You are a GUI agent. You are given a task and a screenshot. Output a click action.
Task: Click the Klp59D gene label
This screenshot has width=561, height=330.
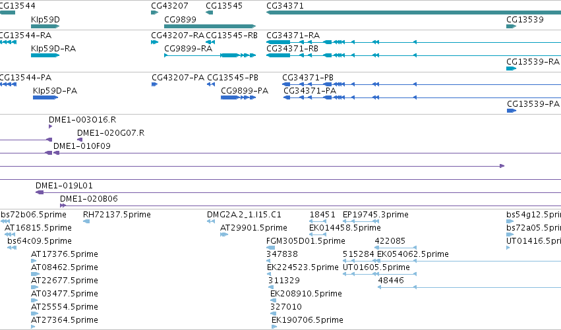coord(45,20)
